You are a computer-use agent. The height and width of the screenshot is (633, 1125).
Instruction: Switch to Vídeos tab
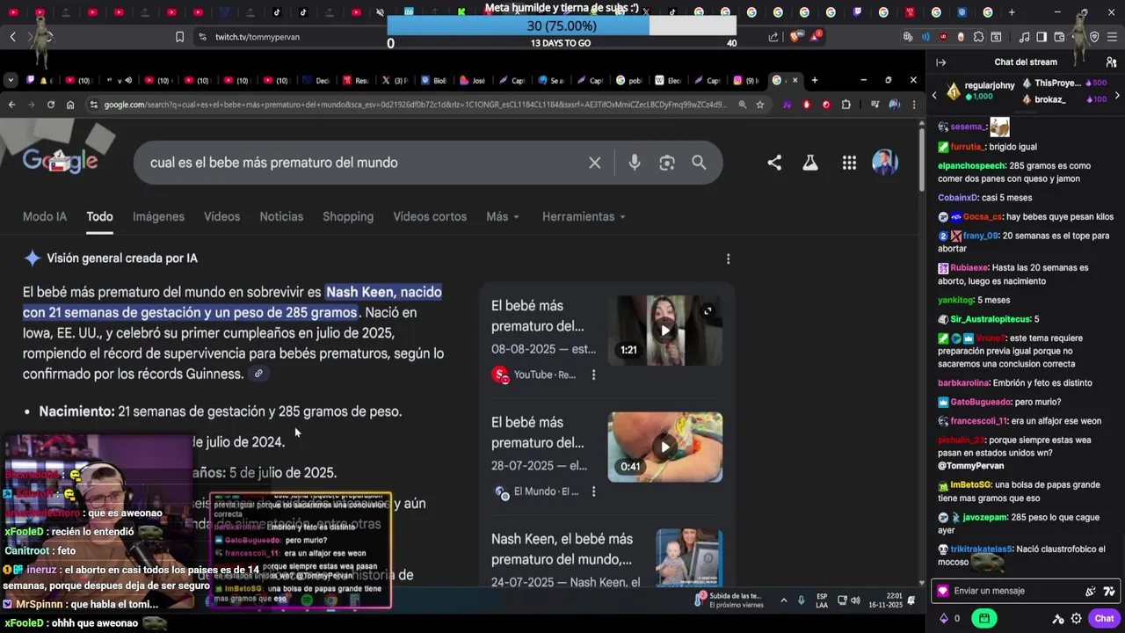click(221, 216)
